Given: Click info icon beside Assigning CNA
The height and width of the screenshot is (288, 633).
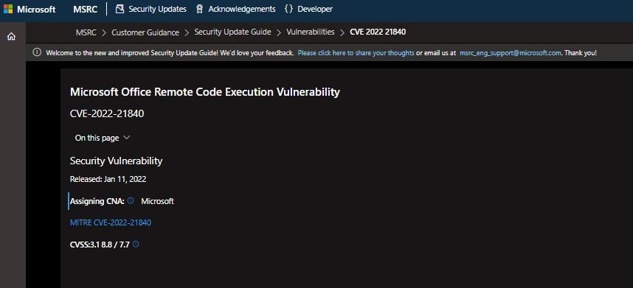Looking at the screenshot, I should click(x=131, y=200).
